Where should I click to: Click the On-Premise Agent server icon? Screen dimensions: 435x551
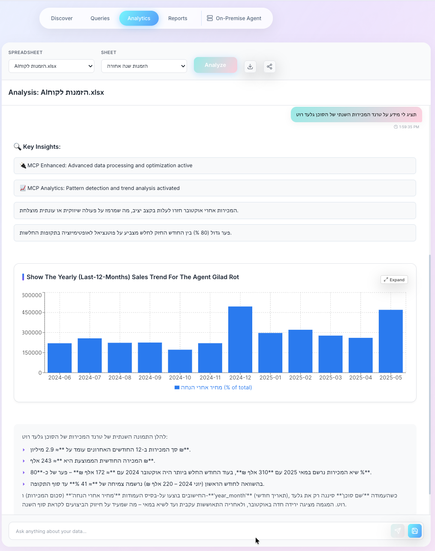tap(210, 18)
